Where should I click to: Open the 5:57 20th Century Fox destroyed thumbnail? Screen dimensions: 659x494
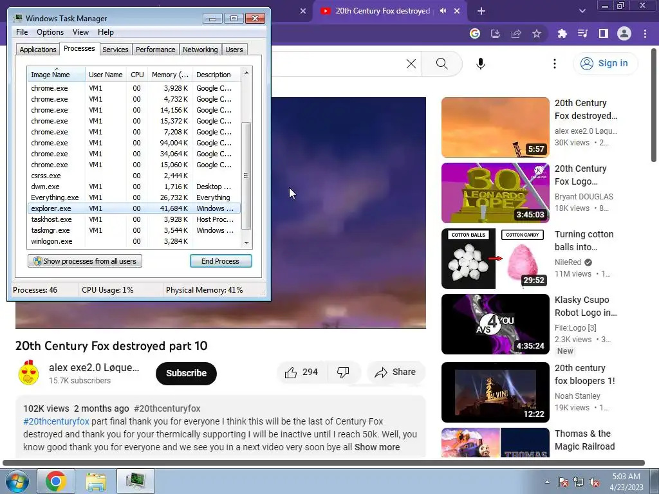(x=496, y=127)
